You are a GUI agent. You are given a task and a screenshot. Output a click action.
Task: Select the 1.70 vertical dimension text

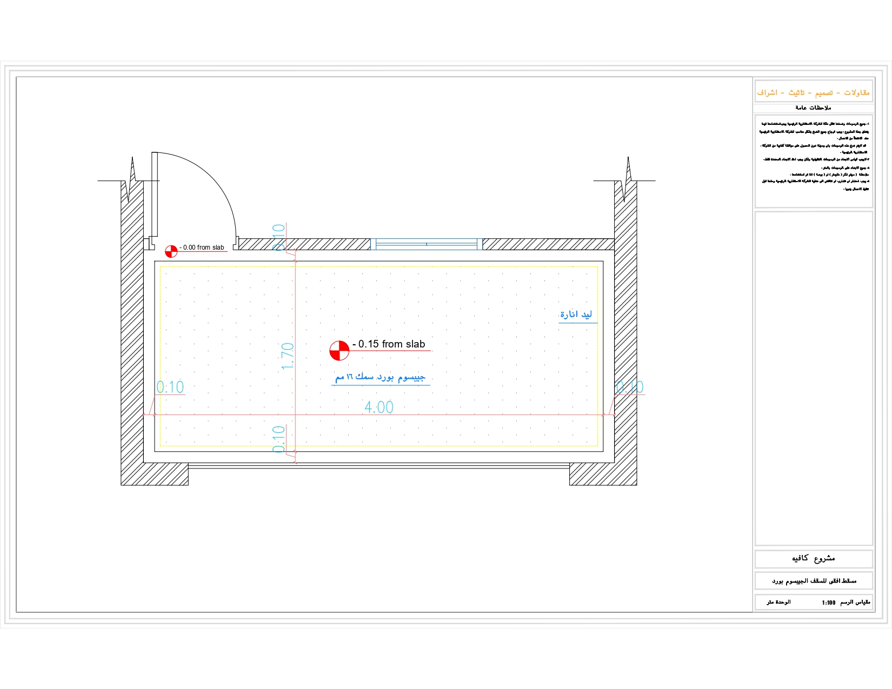click(288, 356)
